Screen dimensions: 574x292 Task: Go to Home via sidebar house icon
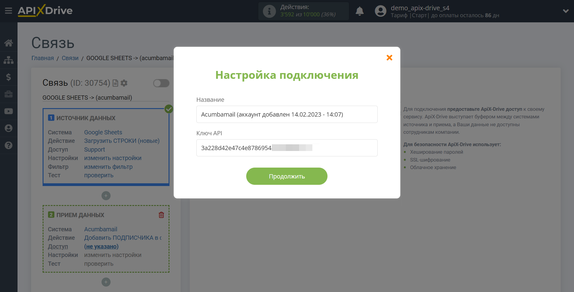click(8, 43)
